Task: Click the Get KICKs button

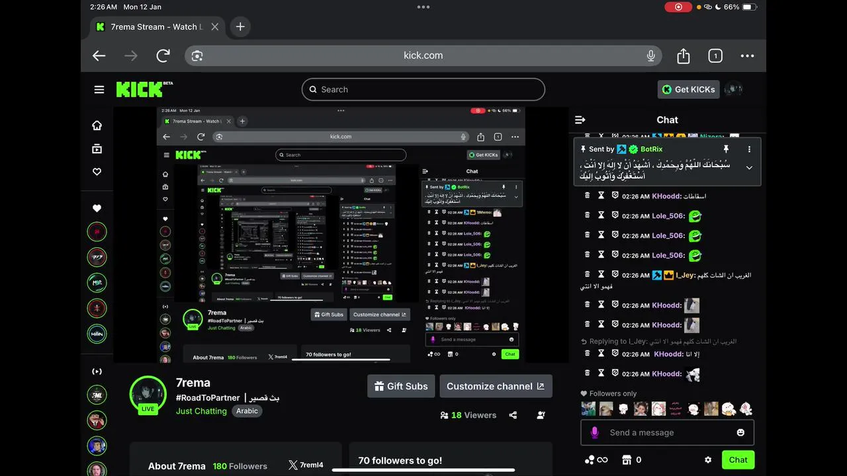Action: click(688, 89)
